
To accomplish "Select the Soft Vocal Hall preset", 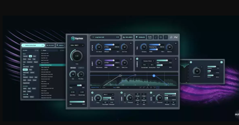I will pos(45,70).
